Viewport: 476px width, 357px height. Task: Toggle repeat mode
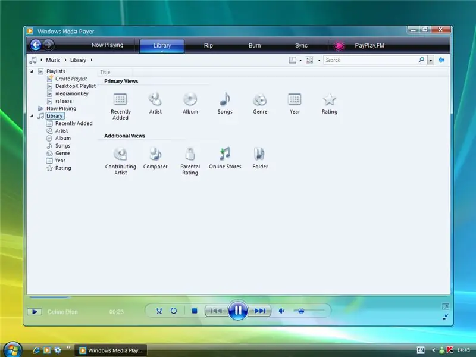(x=173, y=311)
